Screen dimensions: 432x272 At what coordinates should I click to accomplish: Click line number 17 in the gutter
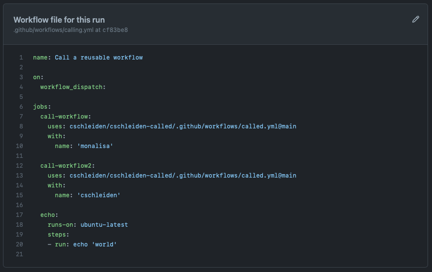tap(20, 215)
